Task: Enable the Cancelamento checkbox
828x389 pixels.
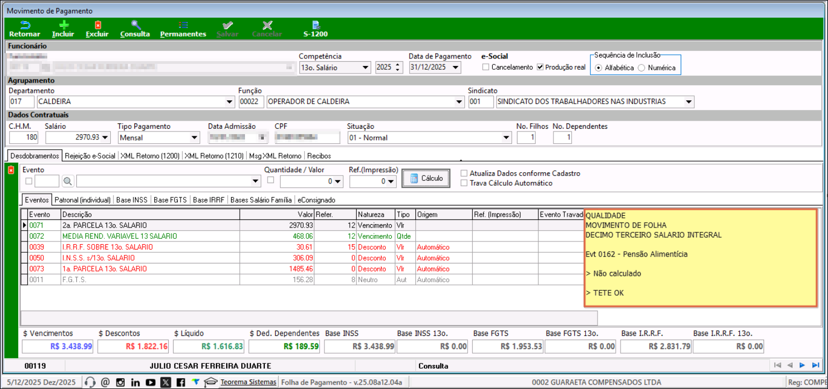Action: coord(486,68)
